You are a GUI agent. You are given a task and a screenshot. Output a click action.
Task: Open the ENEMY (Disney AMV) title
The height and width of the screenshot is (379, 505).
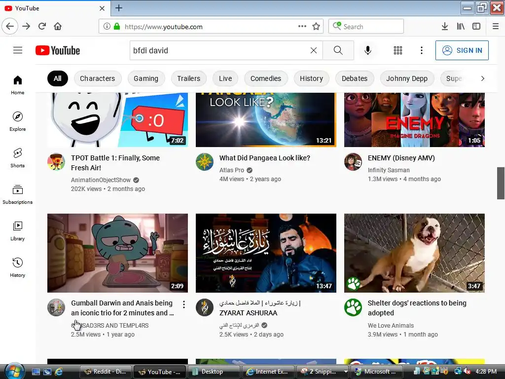coord(401,158)
